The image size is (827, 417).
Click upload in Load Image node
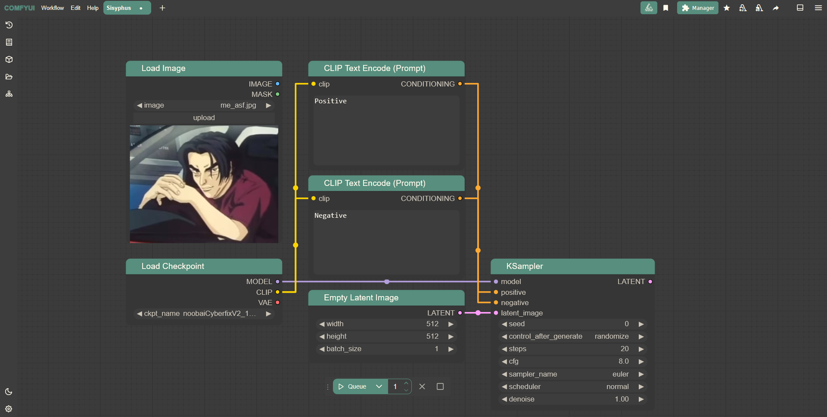[204, 117]
